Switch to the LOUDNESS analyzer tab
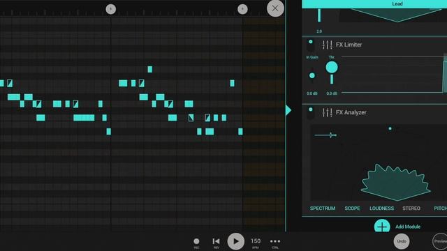447x251 pixels. (382, 208)
